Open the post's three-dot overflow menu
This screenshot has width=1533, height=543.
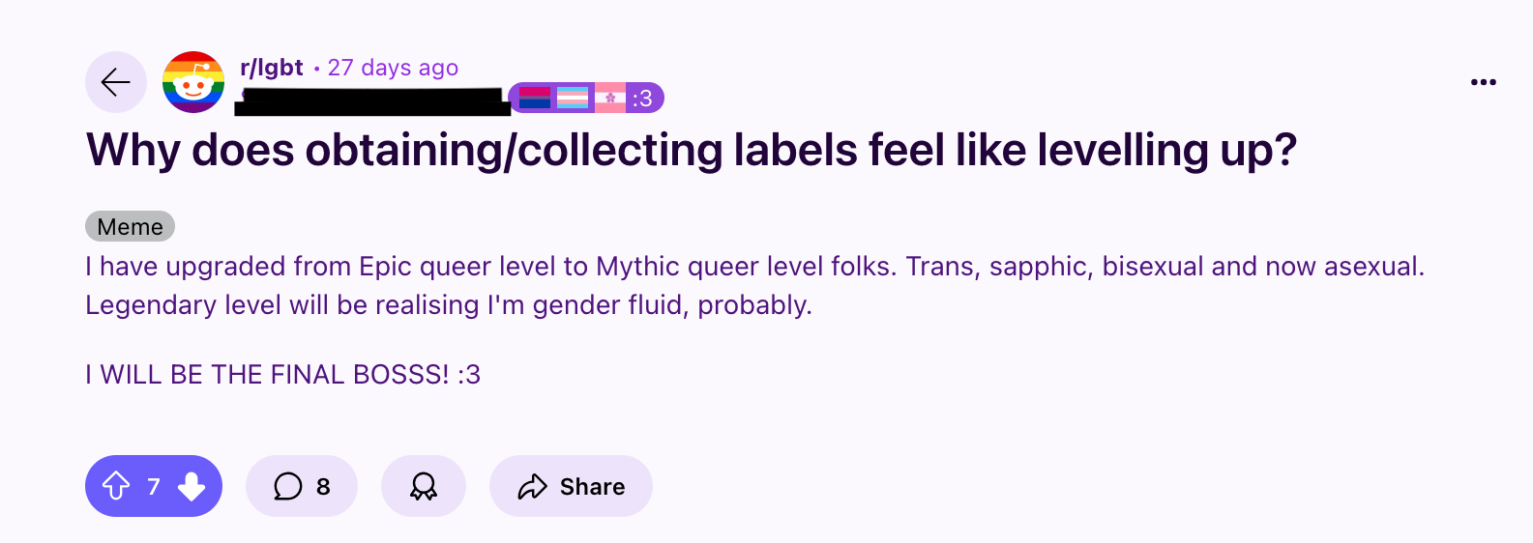click(1483, 82)
